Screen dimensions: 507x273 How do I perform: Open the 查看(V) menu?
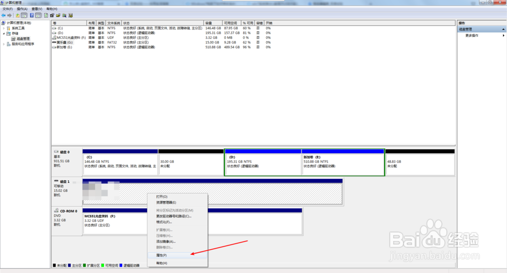click(37, 9)
